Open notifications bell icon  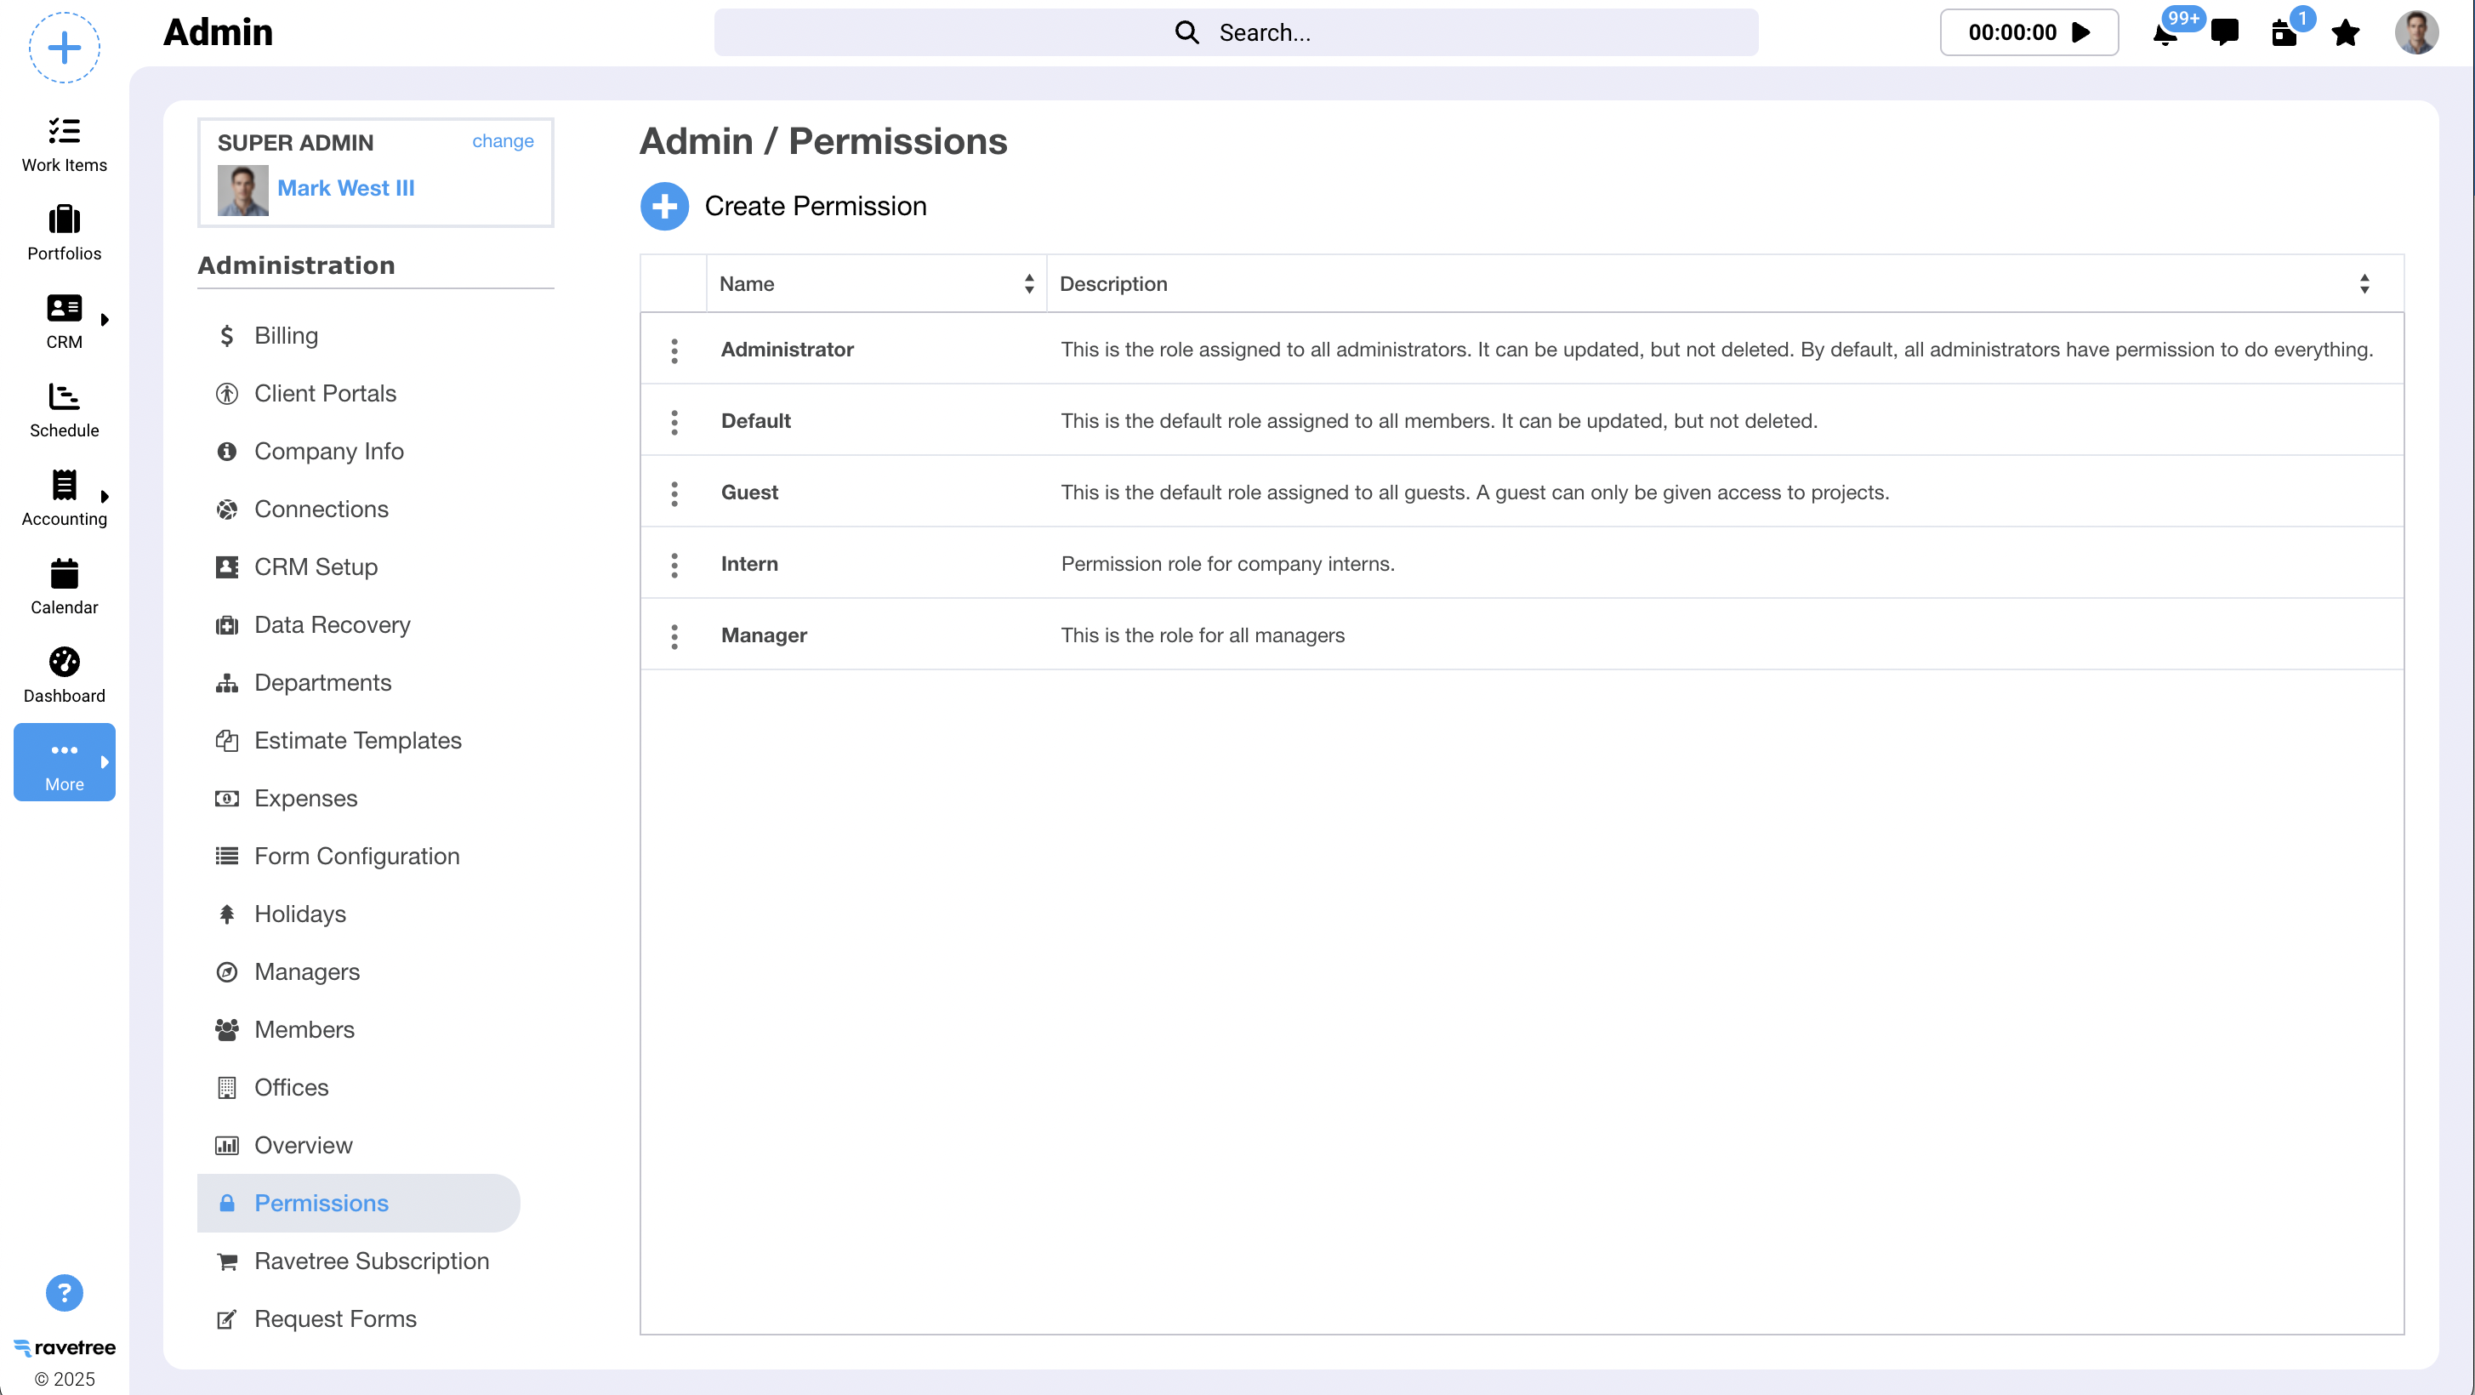2165,35
